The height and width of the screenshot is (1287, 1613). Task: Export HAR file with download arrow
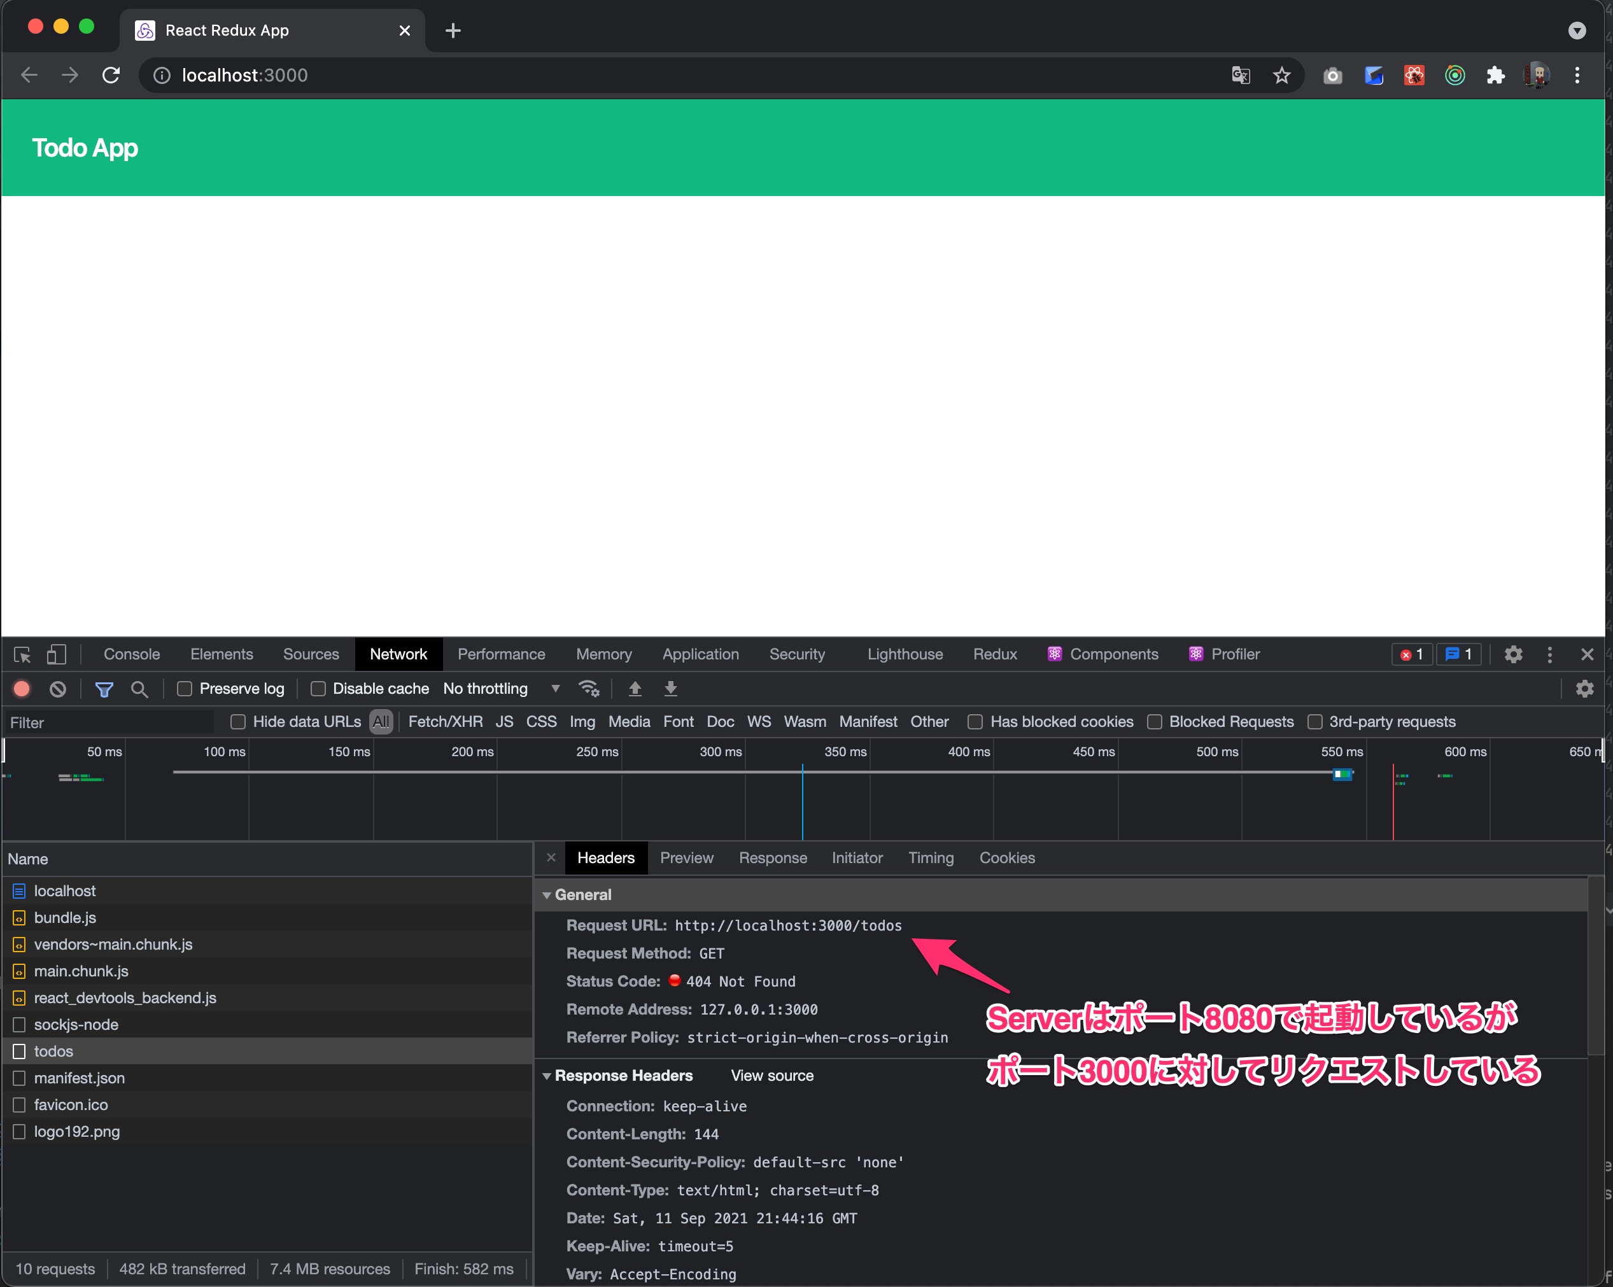(x=670, y=689)
